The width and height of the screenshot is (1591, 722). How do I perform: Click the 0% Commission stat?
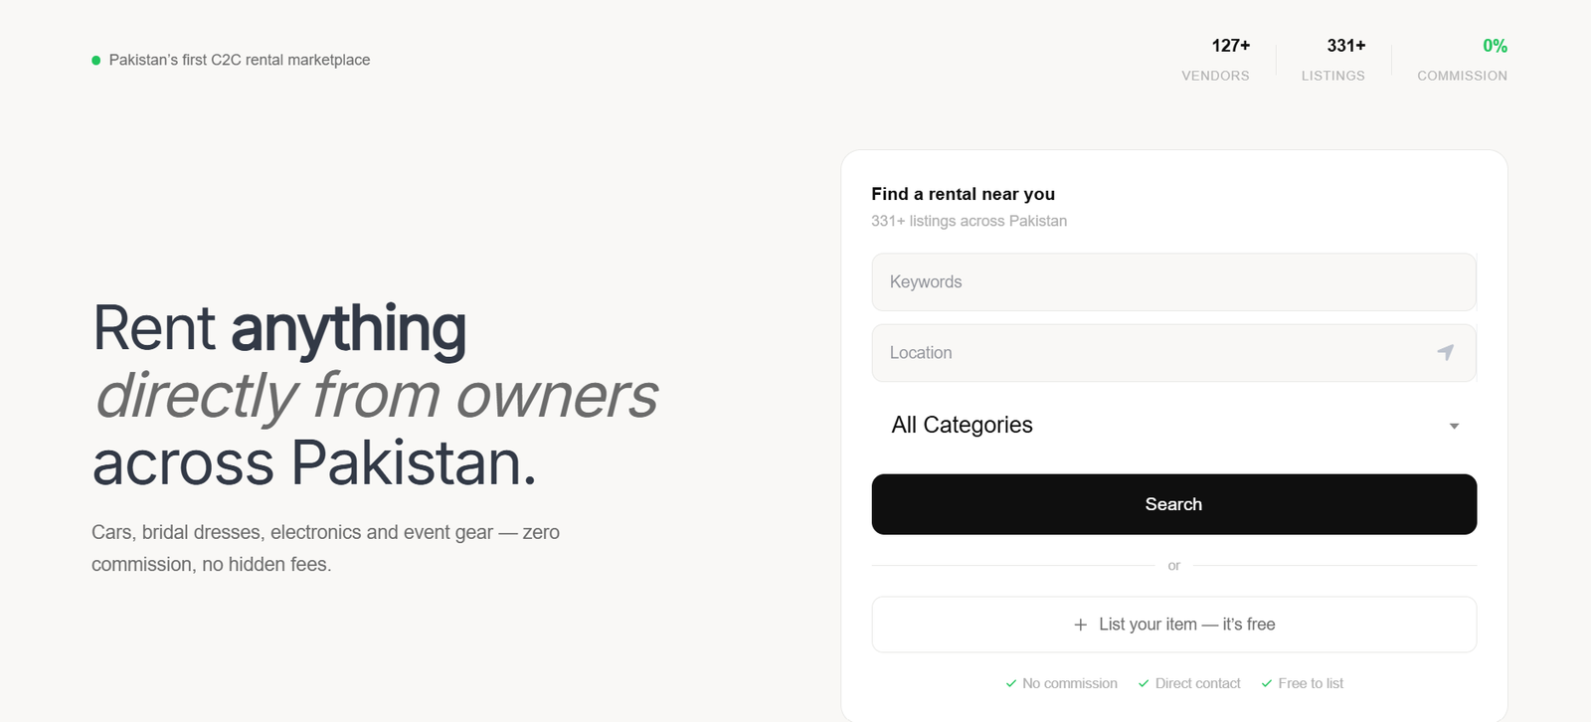[1462, 60]
